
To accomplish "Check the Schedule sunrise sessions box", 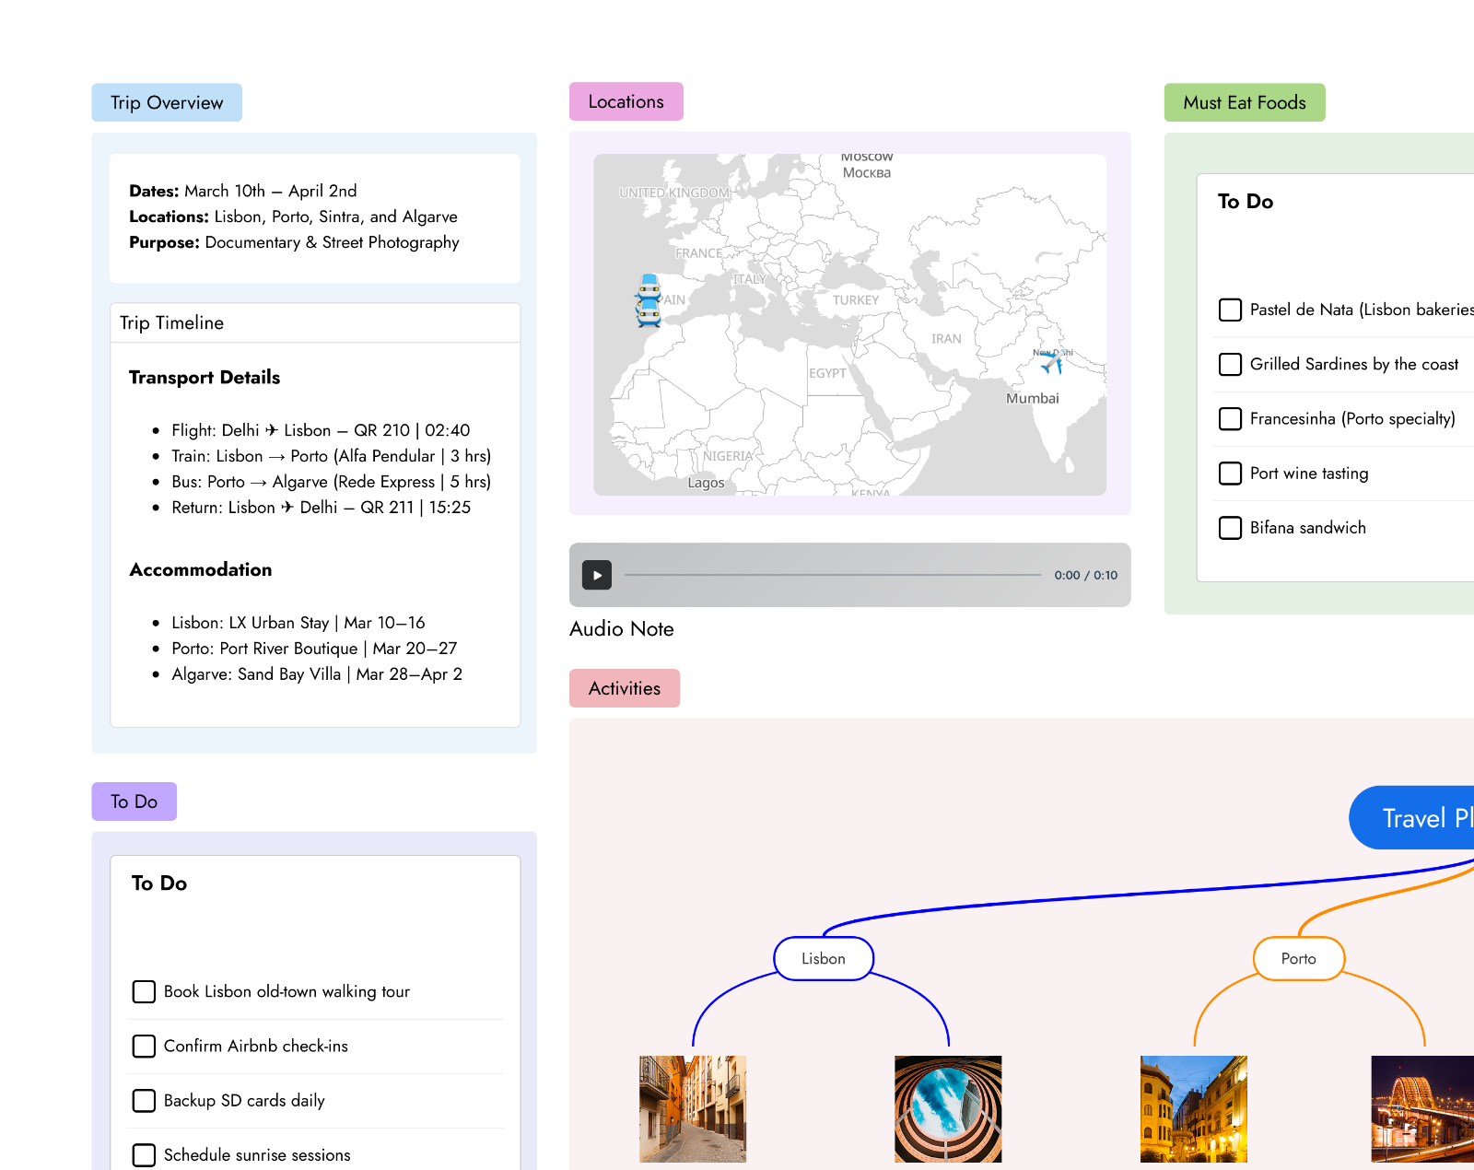I will click(x=144, y=1154).
